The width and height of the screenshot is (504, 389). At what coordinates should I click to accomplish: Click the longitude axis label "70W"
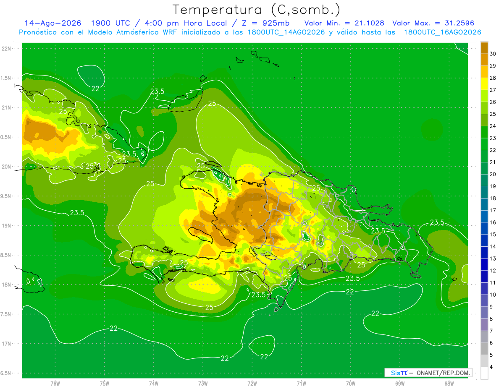click(351, 384)
